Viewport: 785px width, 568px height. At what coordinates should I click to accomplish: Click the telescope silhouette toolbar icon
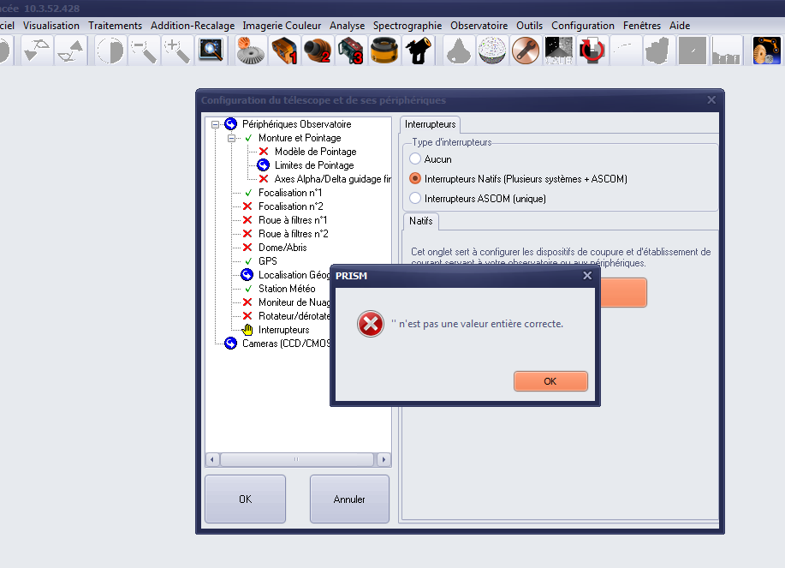(417, 51)
